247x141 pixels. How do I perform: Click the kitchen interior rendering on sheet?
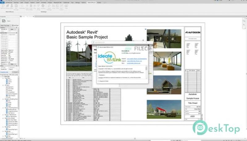[164, 39]
